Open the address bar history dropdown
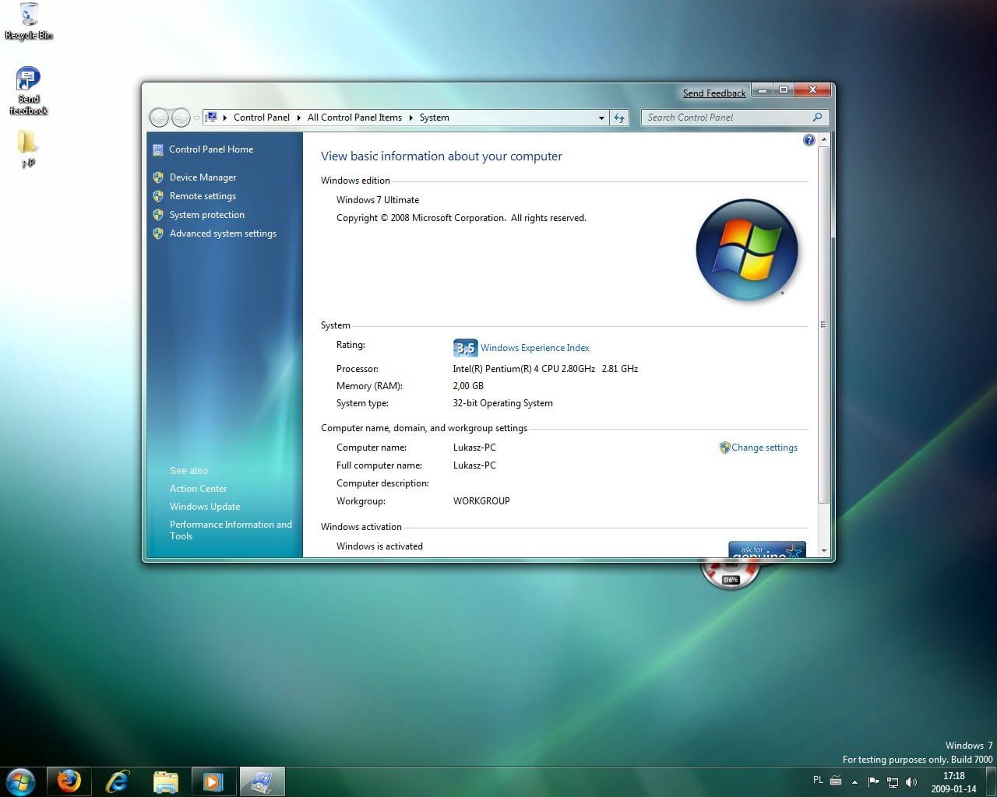This screenshot has width=997, height=797. pyautogui.click(x=601, y=118)
